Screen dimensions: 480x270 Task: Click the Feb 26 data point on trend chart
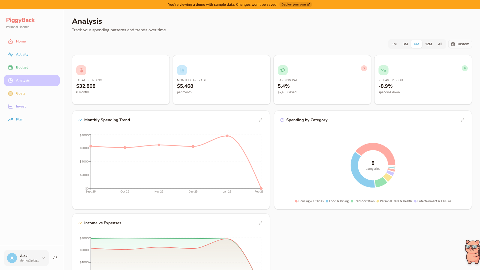pos(261,189)
